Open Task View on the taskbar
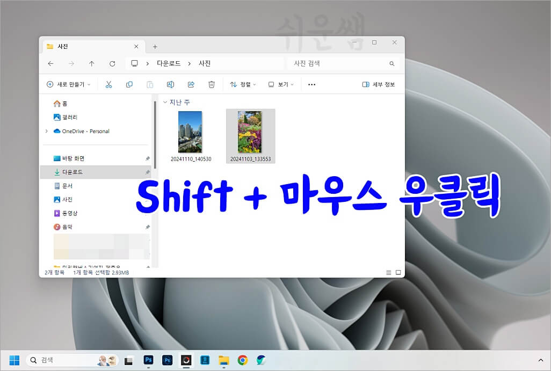 click(x=128, y=360)
